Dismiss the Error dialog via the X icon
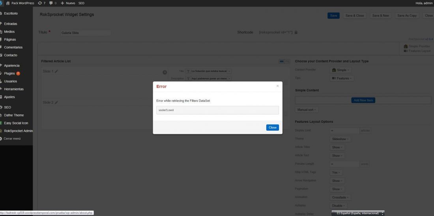434x216 pixels. (x=277, y=86)
